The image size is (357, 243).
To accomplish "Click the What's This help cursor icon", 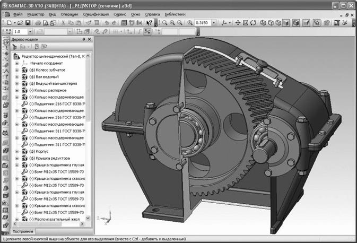I will [150, 23].
